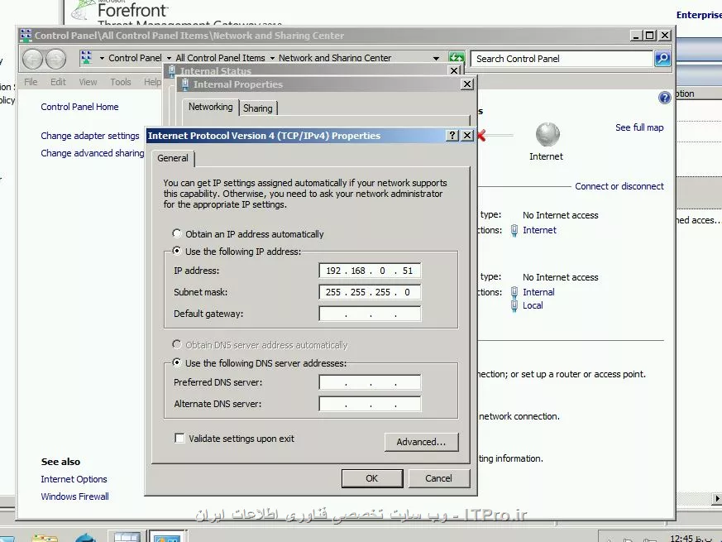Click the Subnet mask input field

point(370,292)
